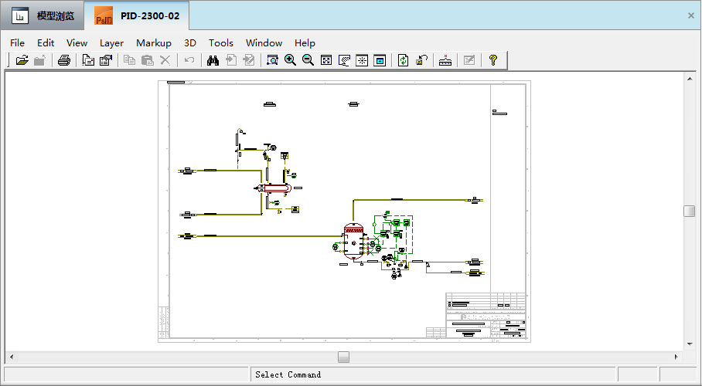Image resolution: width=702 pixels, height=386 pixels.
Task: Open the Tools menu
Action: click(220, 43)
